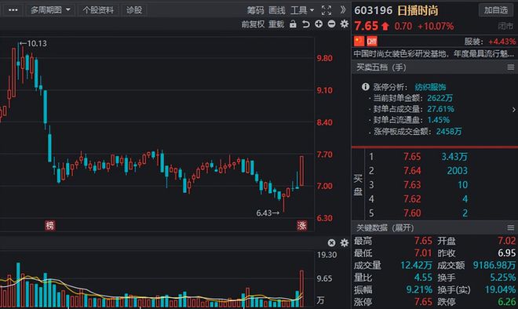Screen dimensions: 518x309
Task: Select buy level 1 price 7.65
Action: coord(412,157)
